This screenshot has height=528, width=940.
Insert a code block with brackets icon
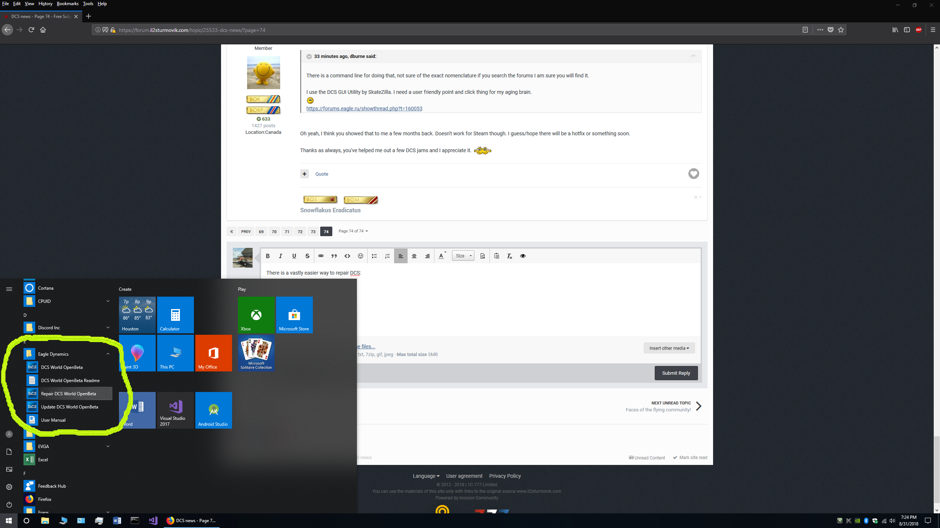point(347,256)
